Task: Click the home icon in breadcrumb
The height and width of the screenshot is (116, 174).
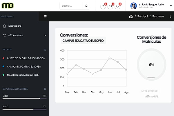Action: (131, 17)
